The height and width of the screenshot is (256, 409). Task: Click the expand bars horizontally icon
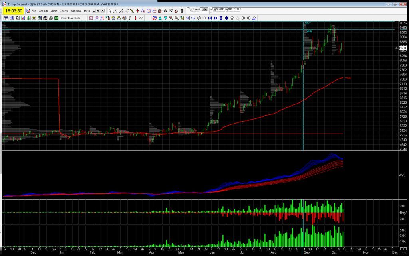tap(215, 18)
